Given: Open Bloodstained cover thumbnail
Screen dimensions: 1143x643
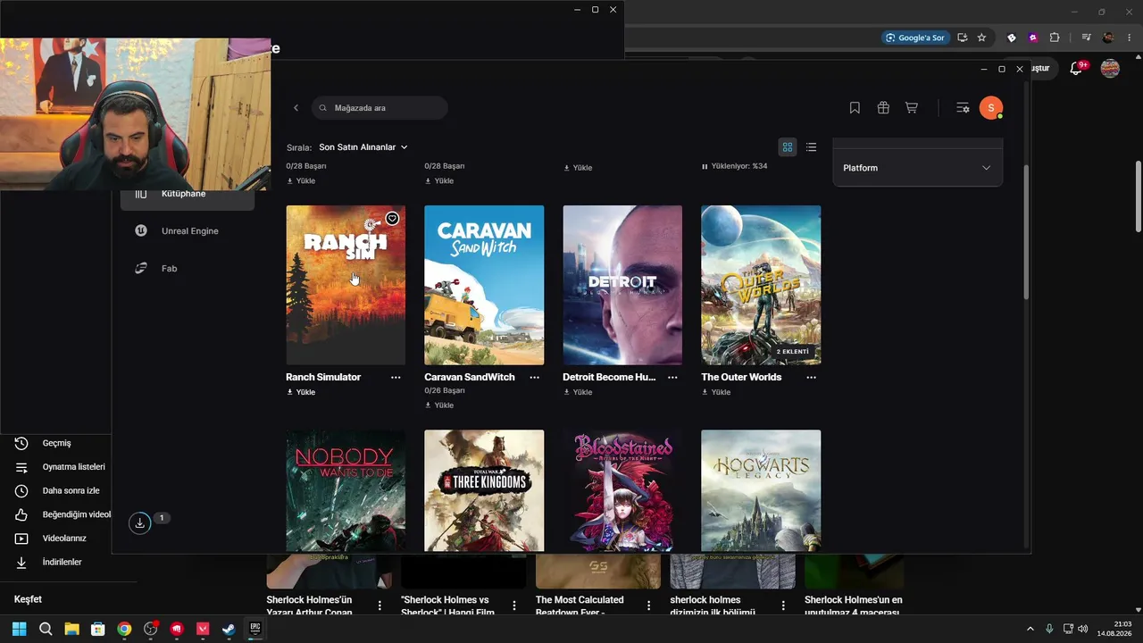Looking at the screenshot, I should tap(622, 490).
